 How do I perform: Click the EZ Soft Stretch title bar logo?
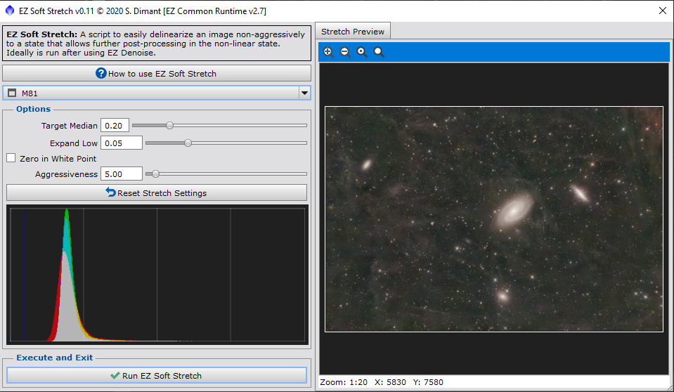point(9,11)
